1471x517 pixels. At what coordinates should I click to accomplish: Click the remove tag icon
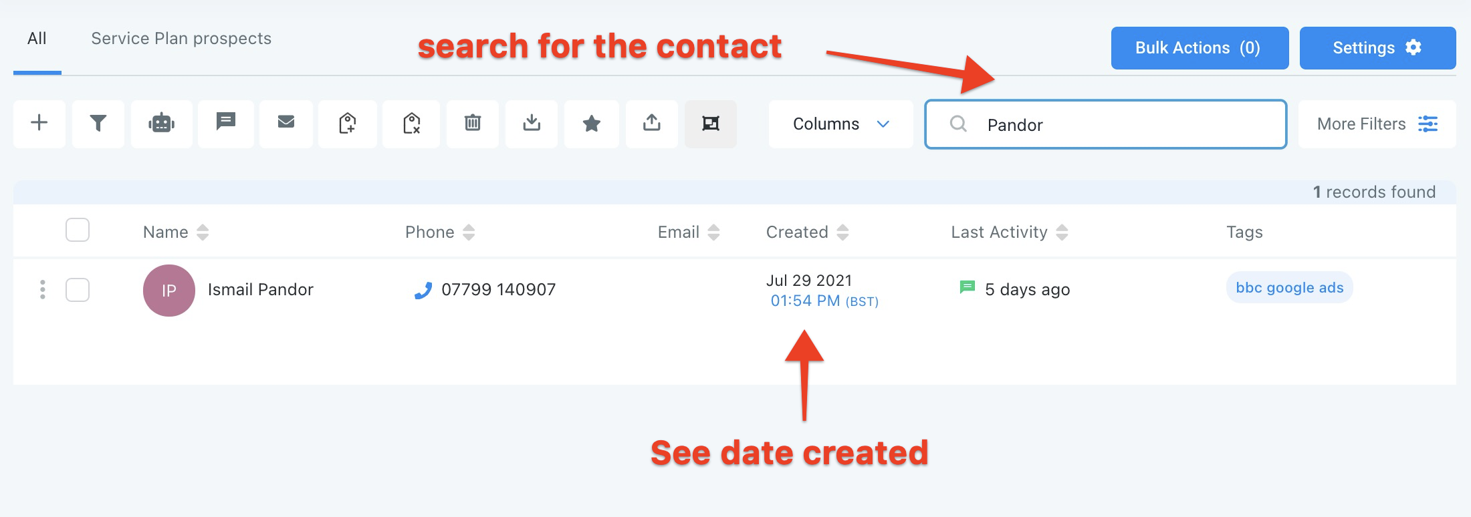(411, 124)
